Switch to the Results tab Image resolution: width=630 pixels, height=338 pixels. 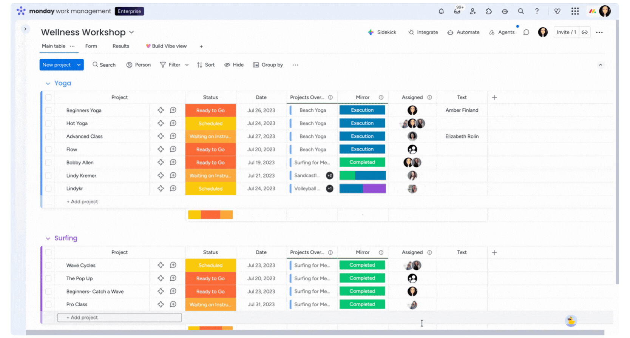click(x=121, y=46)
